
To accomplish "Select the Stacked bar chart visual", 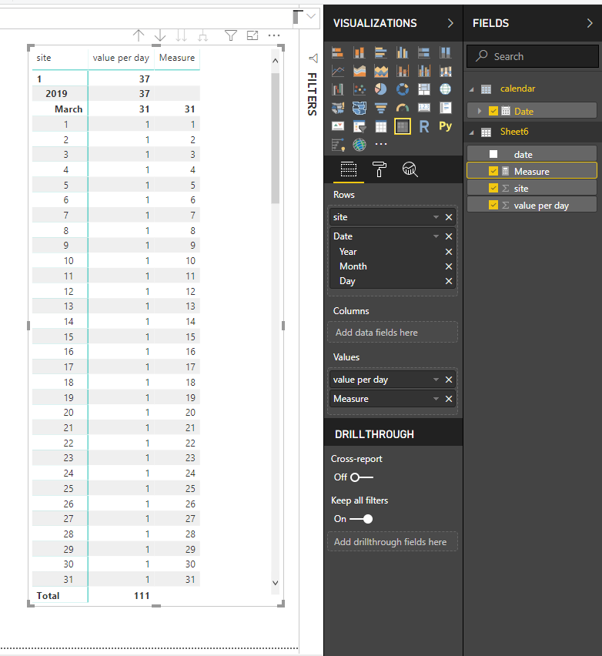I will pos(338,52).
